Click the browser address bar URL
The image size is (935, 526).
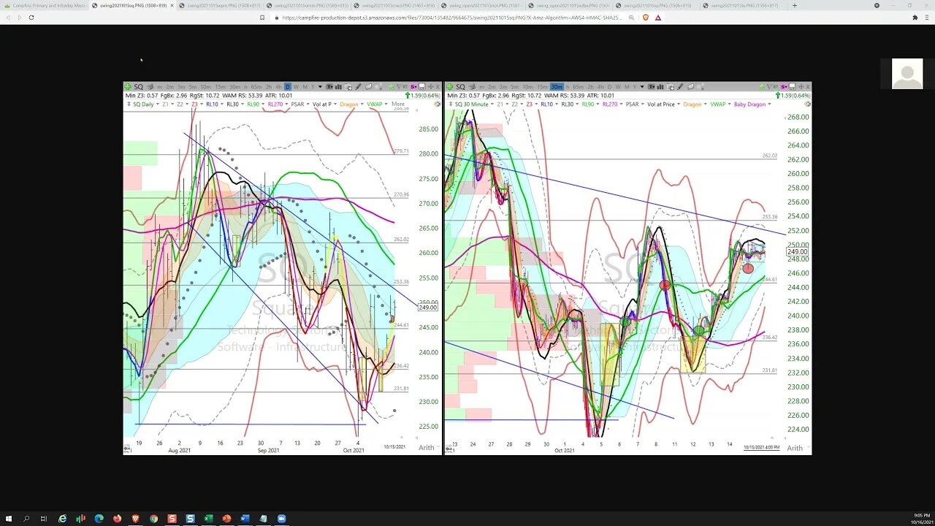451,17
